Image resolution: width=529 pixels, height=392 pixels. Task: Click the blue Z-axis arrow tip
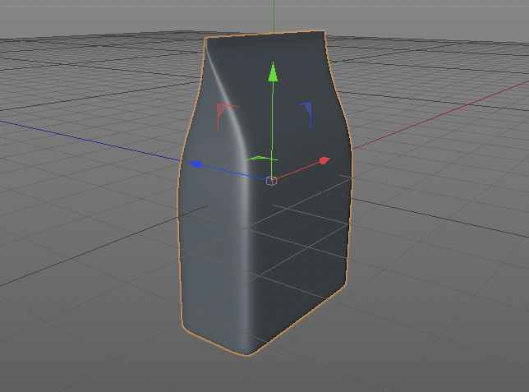pos(195,164)
